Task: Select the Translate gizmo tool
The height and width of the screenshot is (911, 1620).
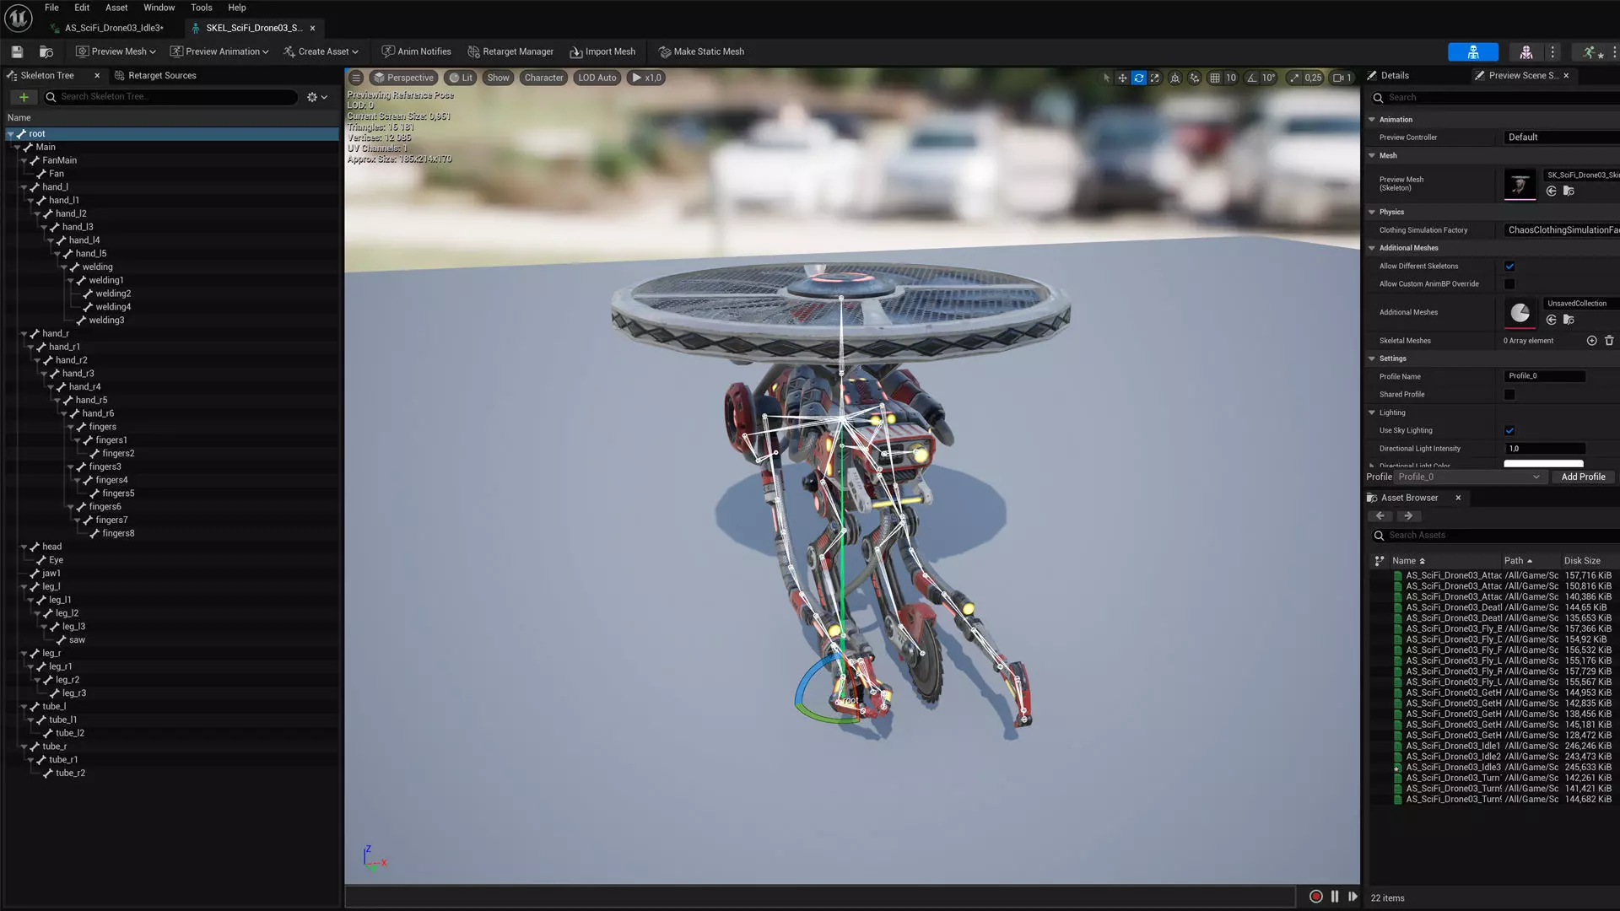Action: point(1122,78)
